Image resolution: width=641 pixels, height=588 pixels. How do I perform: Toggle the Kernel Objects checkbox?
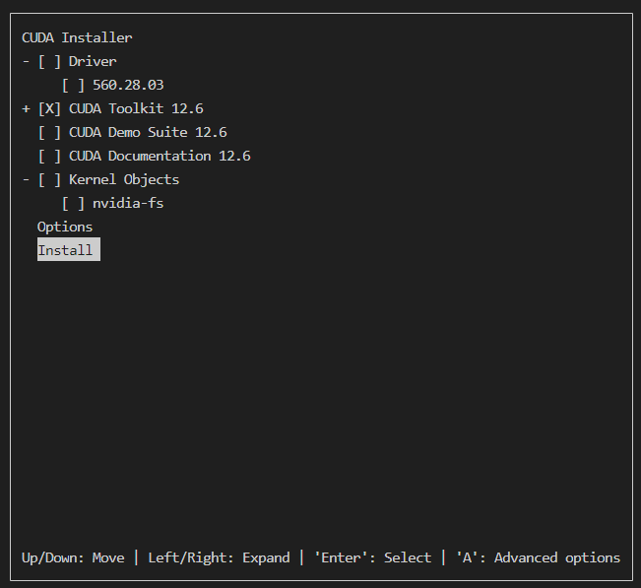click(x=49, y=180)
